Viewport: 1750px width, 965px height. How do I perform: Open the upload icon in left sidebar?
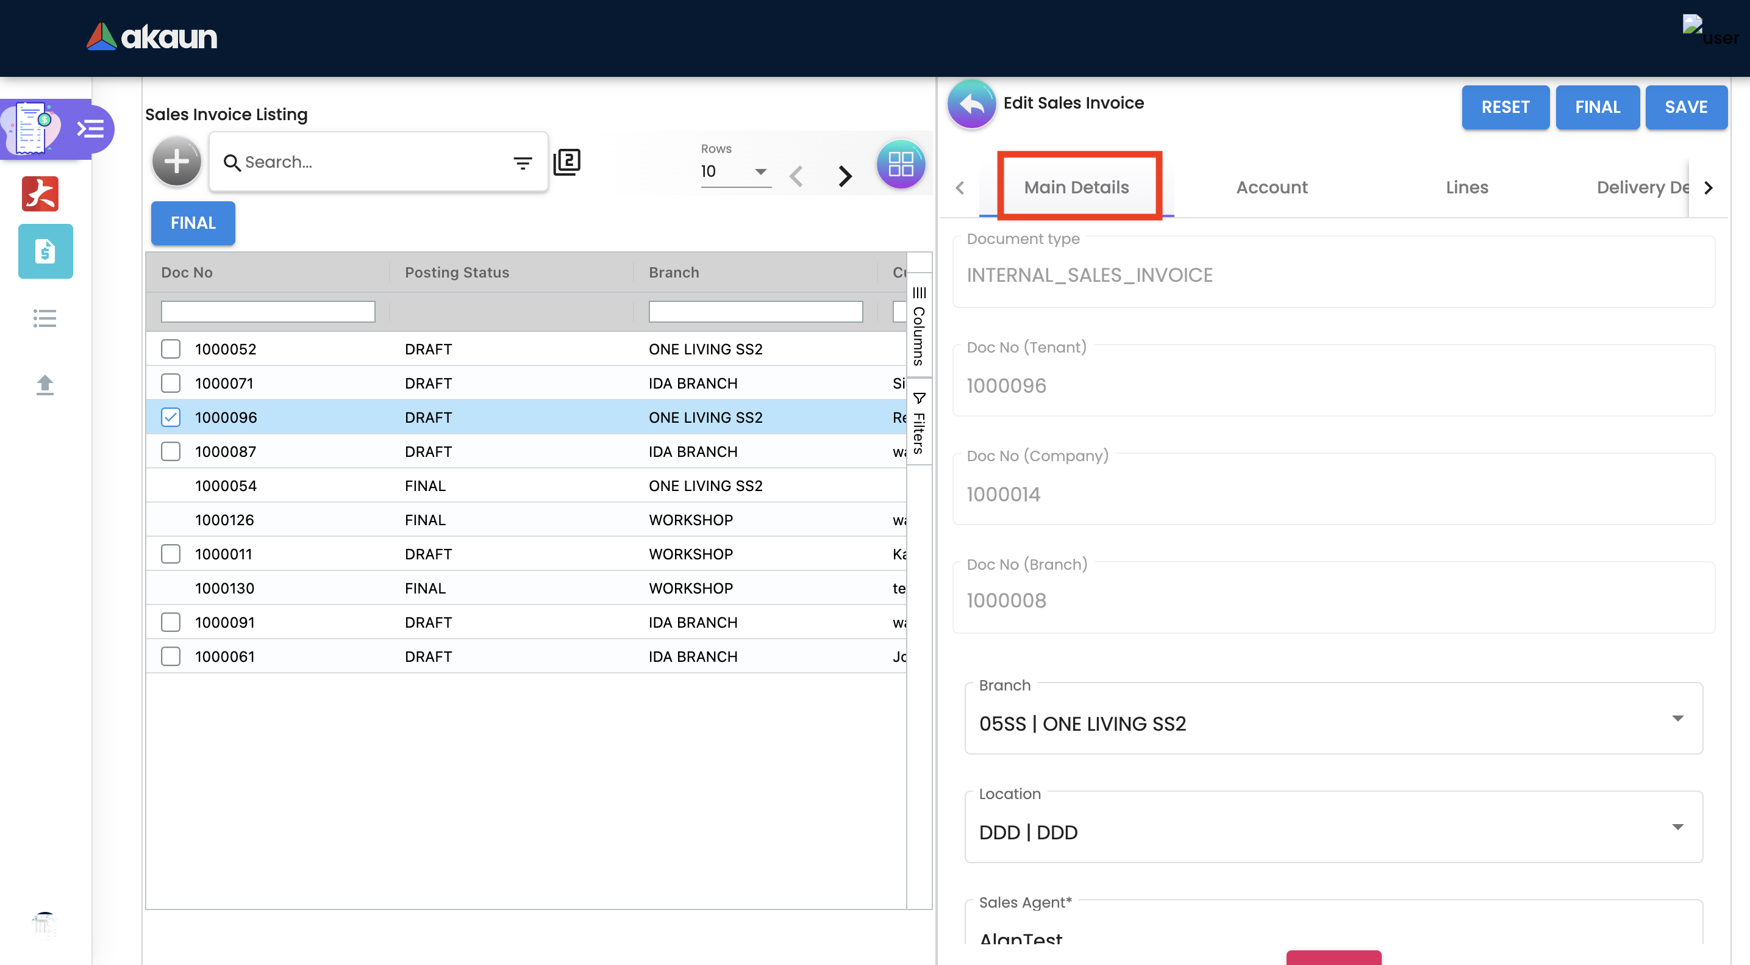(45, 385)
